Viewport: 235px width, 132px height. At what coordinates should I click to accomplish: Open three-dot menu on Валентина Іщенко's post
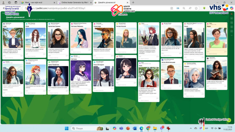pos(68,23)
